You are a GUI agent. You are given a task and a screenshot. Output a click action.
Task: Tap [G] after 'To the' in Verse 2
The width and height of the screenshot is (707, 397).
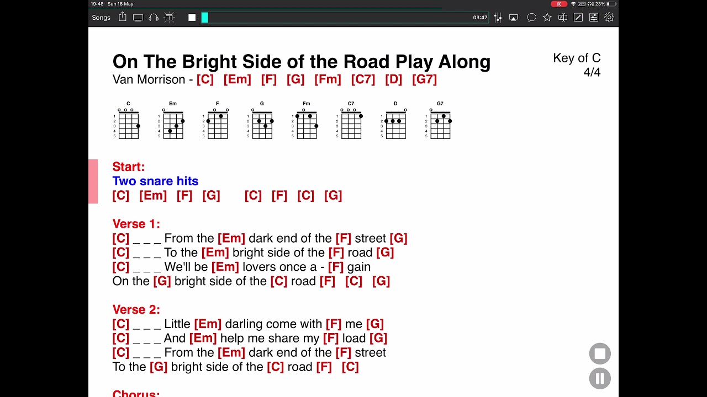pos(159,367)
